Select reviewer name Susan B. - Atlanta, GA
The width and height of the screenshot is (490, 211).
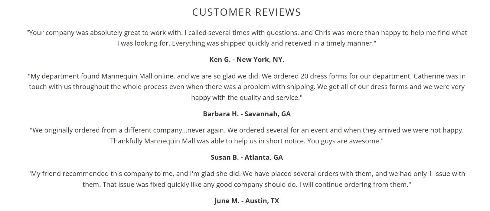[x=247, y=157]
